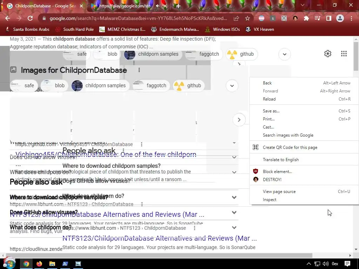Screen dimensions: 359x269
Task: Open the Windows ISOs bookmark
Action: coord(222,29)
